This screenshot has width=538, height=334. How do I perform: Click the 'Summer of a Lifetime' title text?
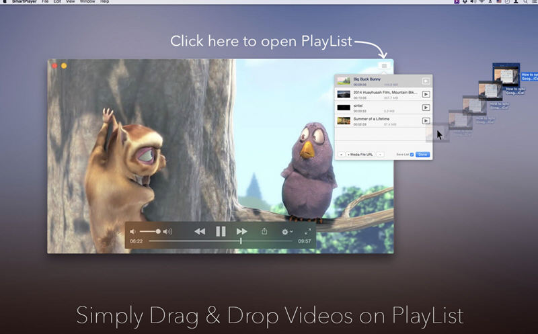pos(371,119)
